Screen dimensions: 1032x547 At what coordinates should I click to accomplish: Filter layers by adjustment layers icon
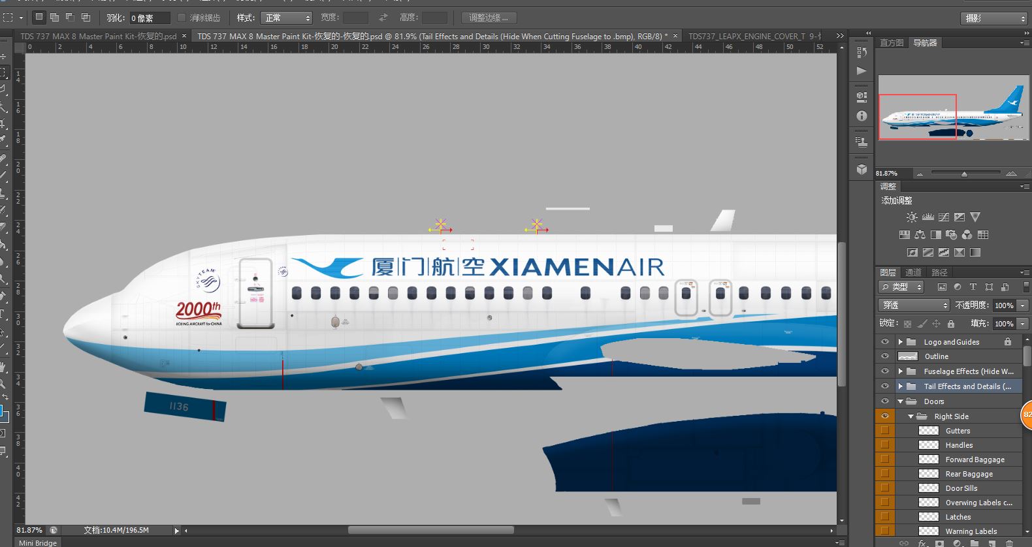pyautogui.click(x=958, y=287)
